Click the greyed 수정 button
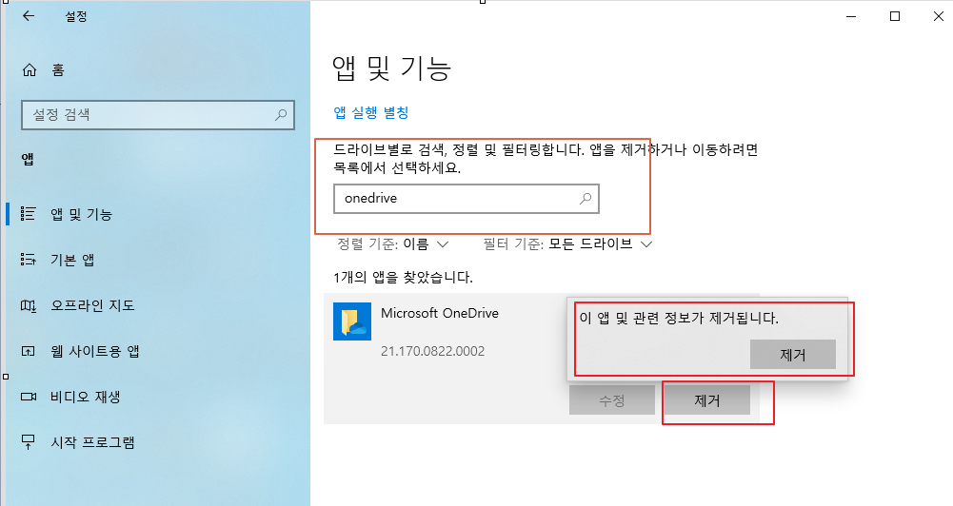This screenshot has height=506, width=953. [x=612, y=400]
